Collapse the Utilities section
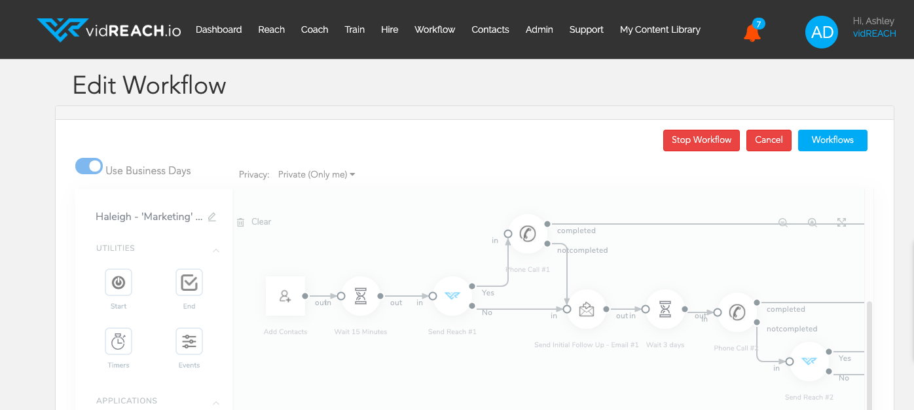914x410 pixels. coord(216,250)
